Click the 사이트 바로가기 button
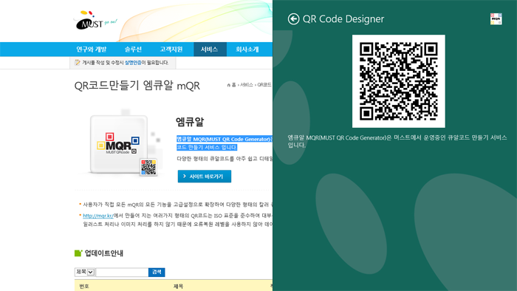This screenshot has height=291, width=517. tap(205, 177)
